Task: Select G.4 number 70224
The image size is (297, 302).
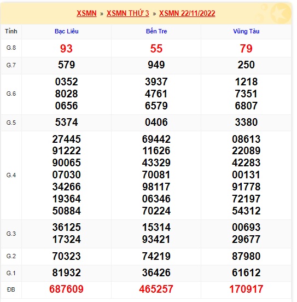Action: coord(156,211)
